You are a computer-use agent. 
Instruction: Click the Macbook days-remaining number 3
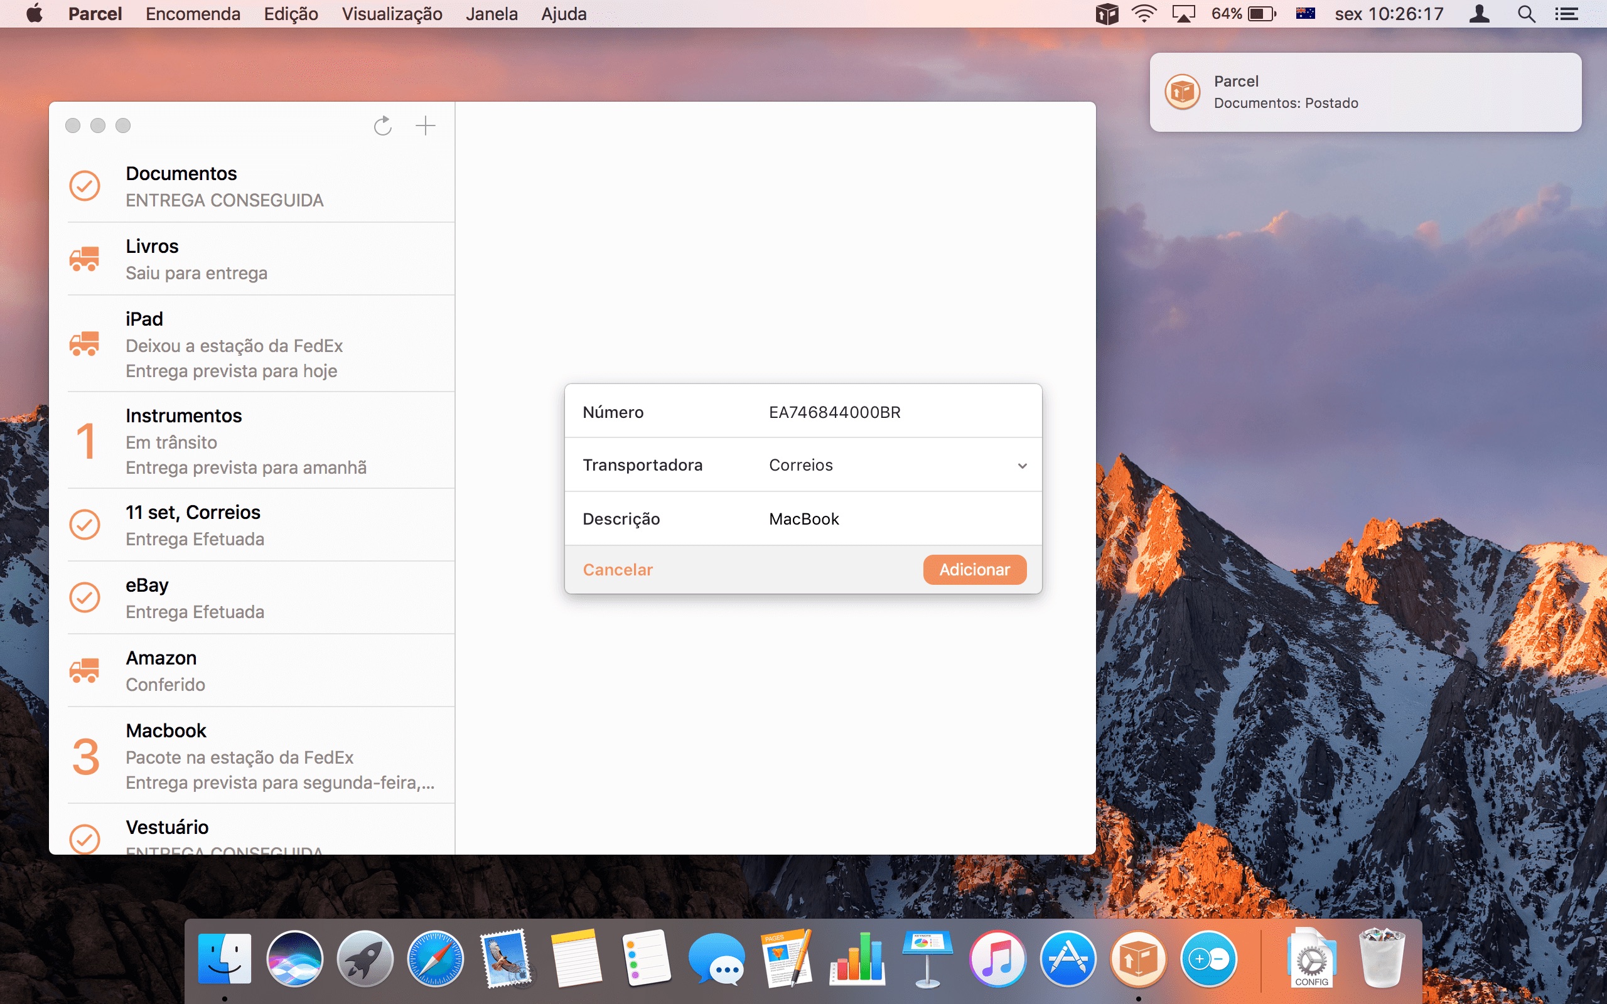(85, 756)
